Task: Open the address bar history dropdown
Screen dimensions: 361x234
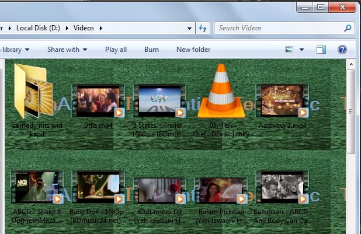Action: coord(189,28)
